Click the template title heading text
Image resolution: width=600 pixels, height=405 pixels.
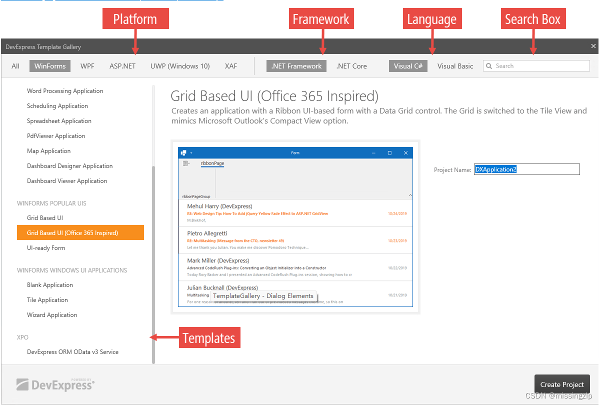click(274, 96)
